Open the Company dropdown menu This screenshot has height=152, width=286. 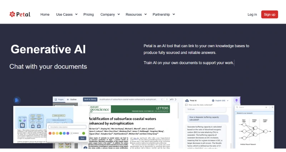[110, 14]
